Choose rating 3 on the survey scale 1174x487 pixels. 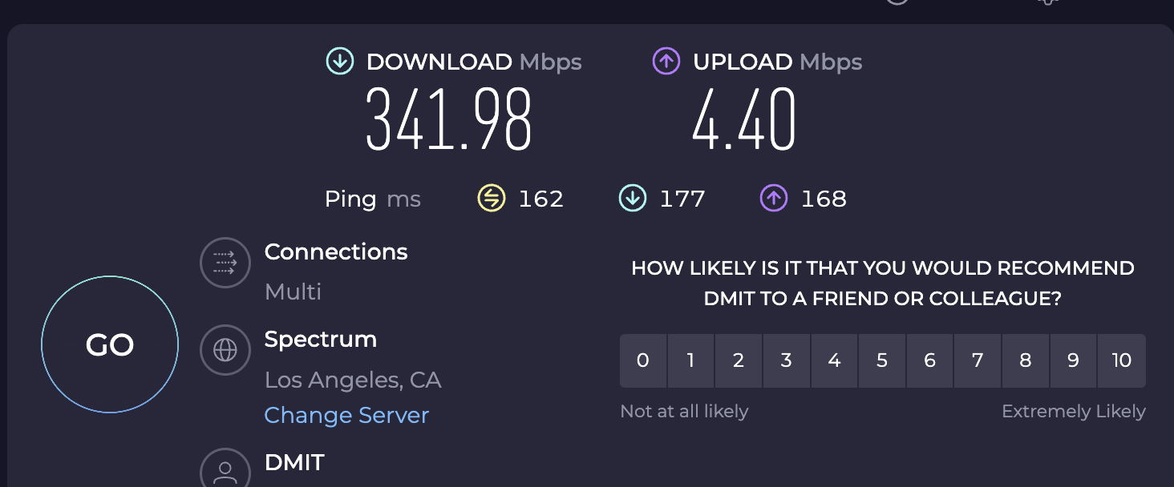(787, 360)
